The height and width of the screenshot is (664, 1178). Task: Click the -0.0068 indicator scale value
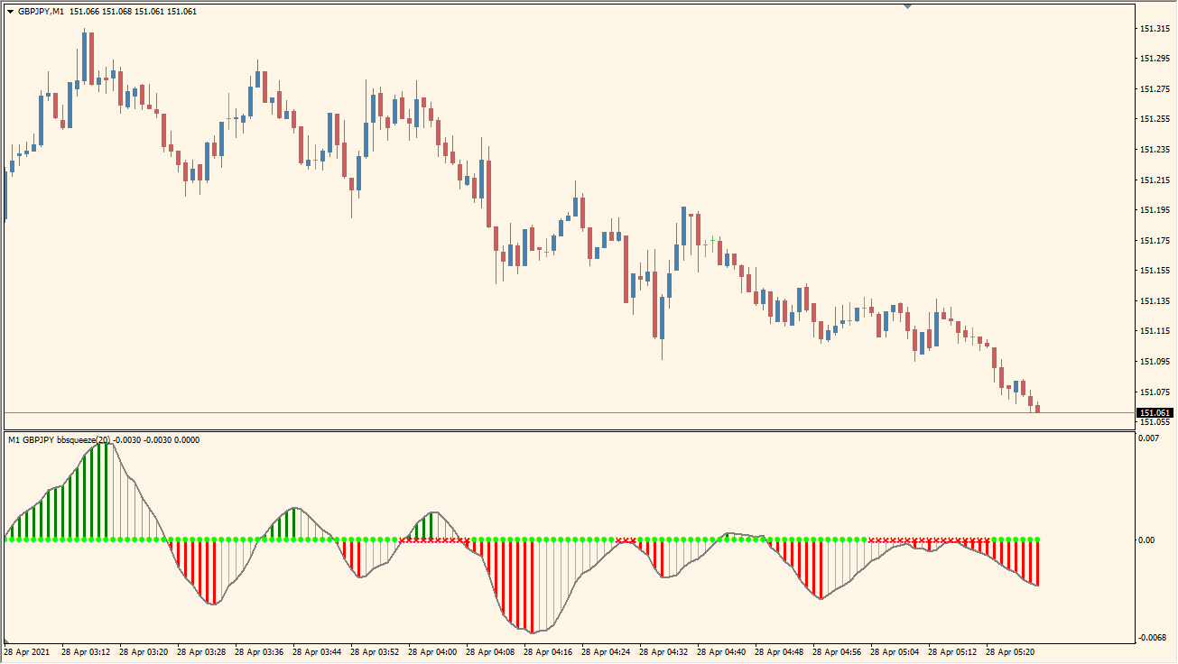(1153, 637)
